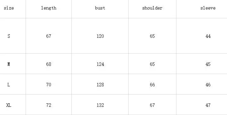Click bust value 120

(x=100, y=36)
